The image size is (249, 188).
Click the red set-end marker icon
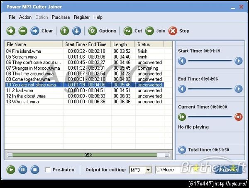point(239,117)
